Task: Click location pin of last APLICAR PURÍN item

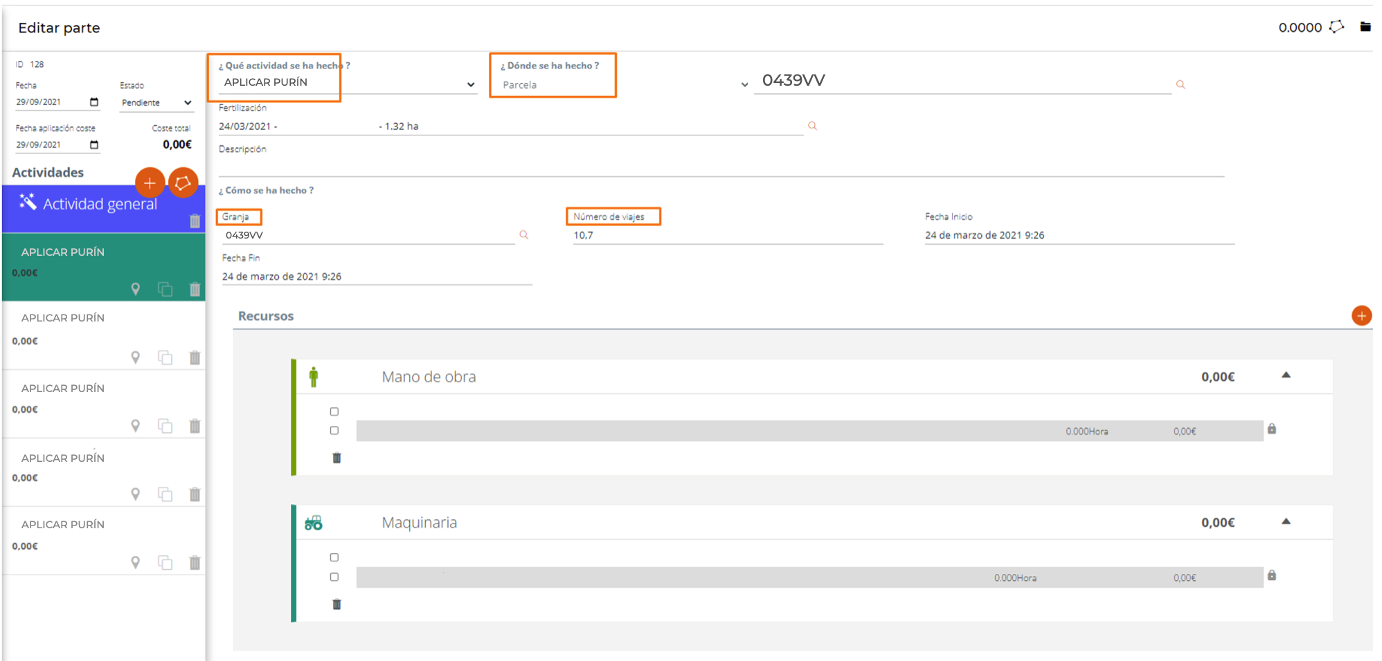Action: pos(136,563)
